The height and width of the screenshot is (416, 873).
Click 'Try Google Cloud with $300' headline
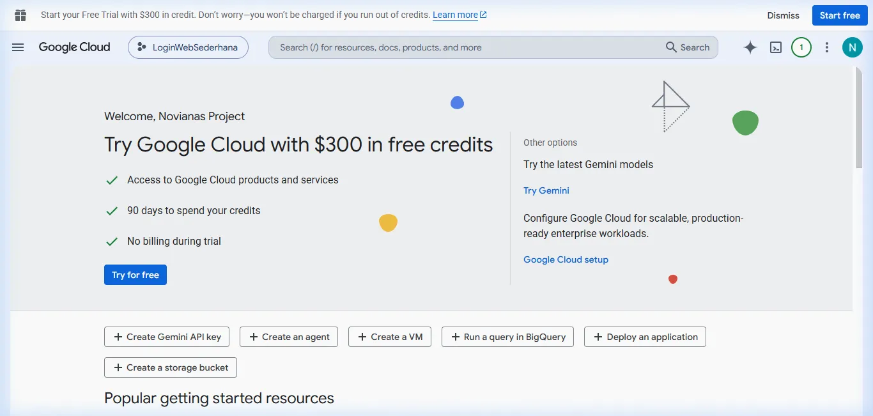click(298, 144)
